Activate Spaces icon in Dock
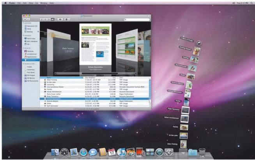Image resolution: width=255 pixels, height=160 pixels. [150, 152]
